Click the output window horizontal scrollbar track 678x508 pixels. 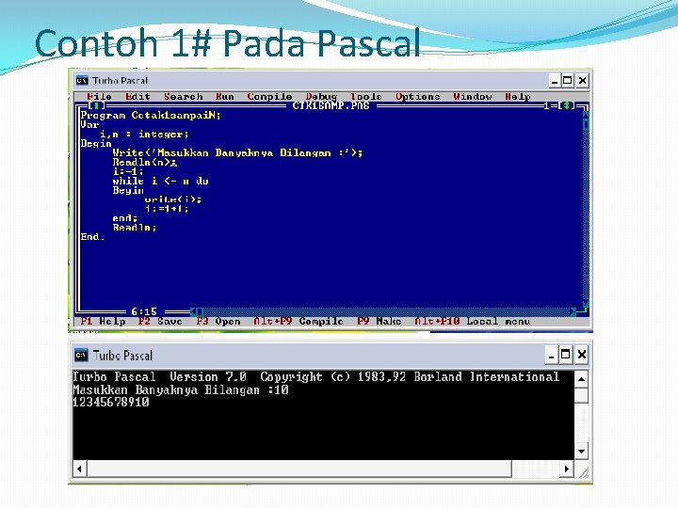pyautogui.click(x=535, y=468)
